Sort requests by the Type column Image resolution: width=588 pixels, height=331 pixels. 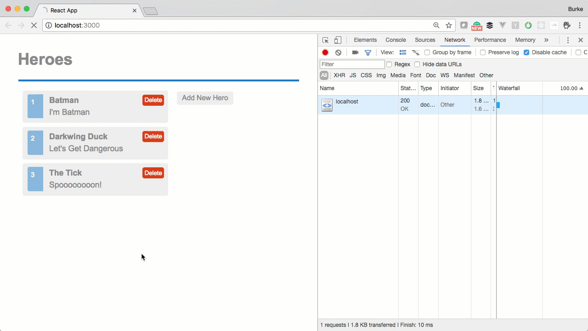click(x=428, y=88)
